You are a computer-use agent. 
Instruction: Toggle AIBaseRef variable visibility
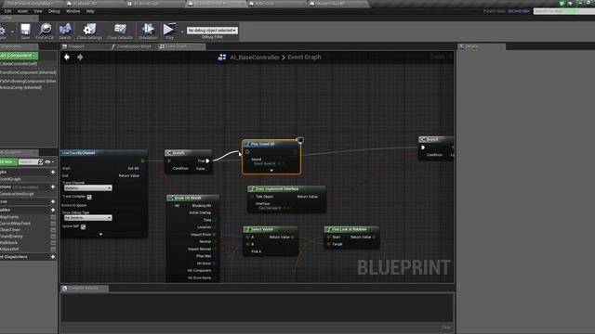(53, 250)
